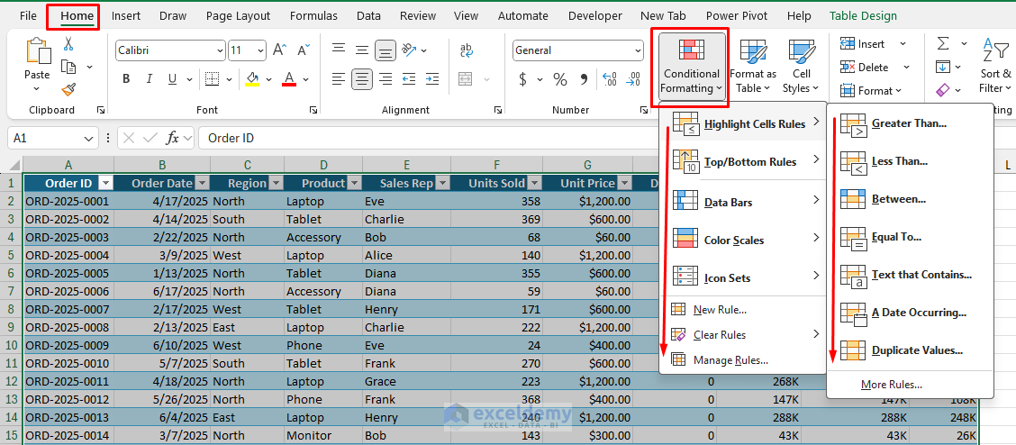Select the Format Painter brush
Screen dimensions: 1016x445
[x=68, y=89]
